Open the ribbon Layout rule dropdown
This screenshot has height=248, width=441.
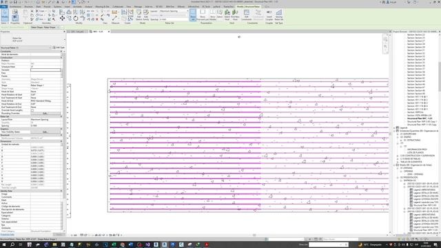click(x=174, y=11)
